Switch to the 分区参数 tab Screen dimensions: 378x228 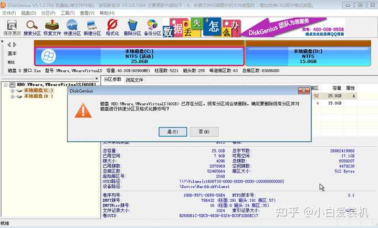[112, 80]
